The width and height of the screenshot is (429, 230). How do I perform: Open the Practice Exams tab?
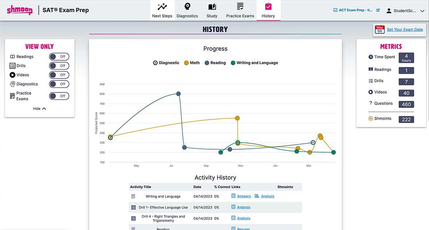pyautogui.click(x=240, y=10)
